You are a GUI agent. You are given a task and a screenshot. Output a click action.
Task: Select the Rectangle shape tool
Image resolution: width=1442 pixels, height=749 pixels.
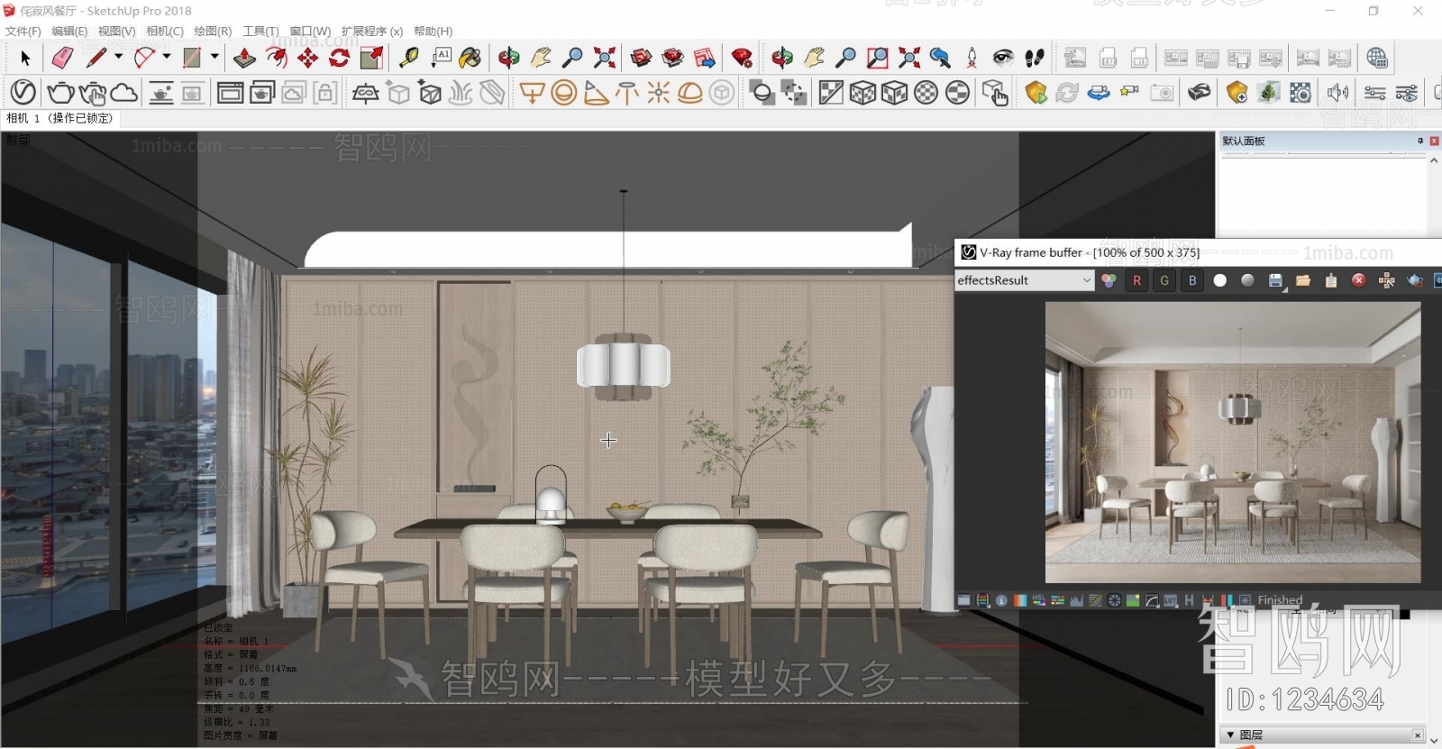click(x=192, y=59)
